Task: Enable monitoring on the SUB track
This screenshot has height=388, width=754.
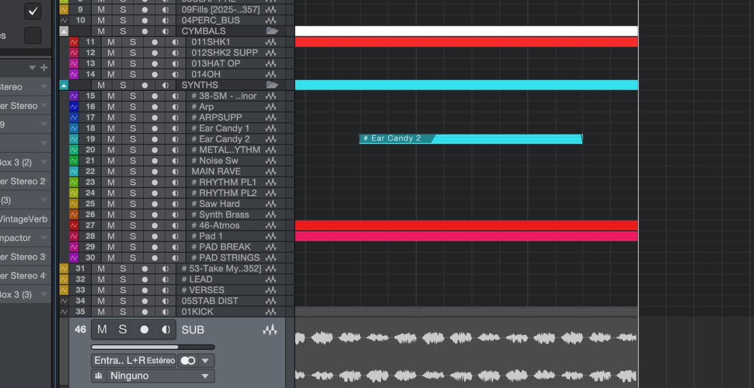Action: coord(165,330)
